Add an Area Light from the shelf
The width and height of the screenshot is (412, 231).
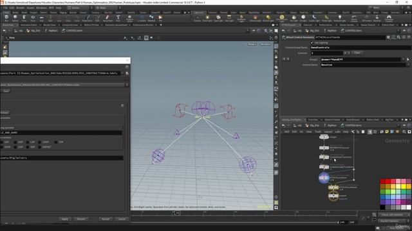click(x=229, y=19)
